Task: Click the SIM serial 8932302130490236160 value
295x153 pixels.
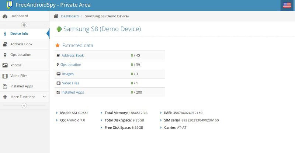Action: coord(200,120)
